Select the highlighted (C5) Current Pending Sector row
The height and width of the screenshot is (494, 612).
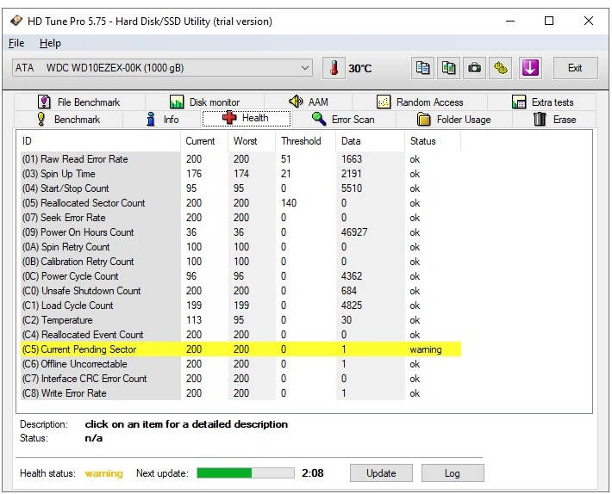[x=240, y=349]
